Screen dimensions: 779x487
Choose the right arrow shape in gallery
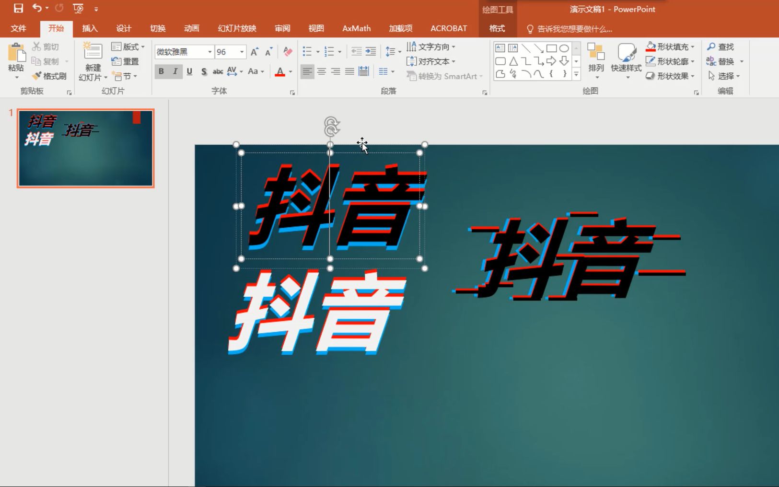(551, 61)
